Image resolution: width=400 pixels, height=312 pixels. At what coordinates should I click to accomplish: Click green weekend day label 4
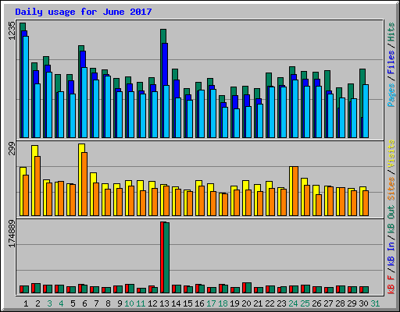click(x=61, y=303)
